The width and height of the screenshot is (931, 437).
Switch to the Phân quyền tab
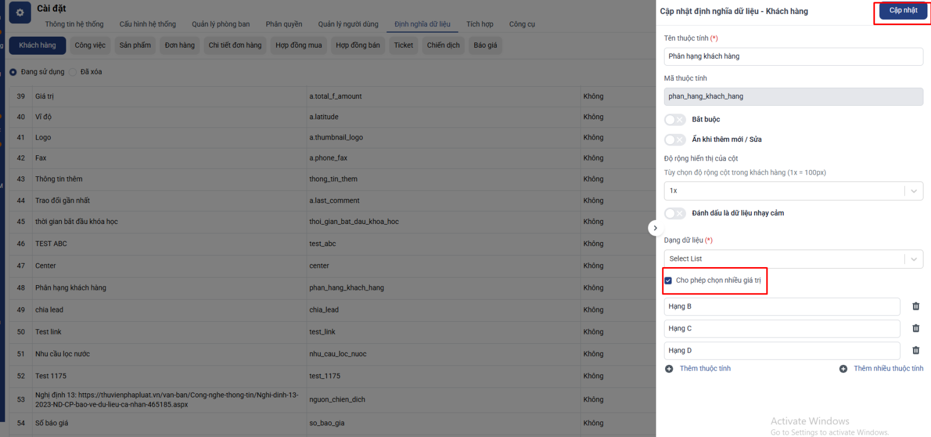coord(284,24)
